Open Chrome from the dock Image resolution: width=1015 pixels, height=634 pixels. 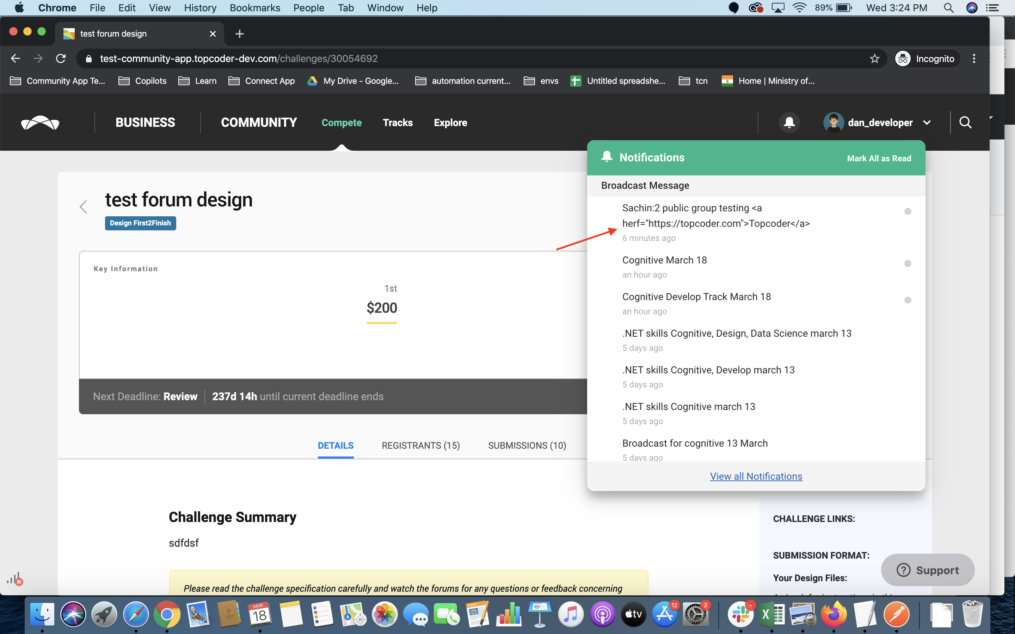(166, 614)
